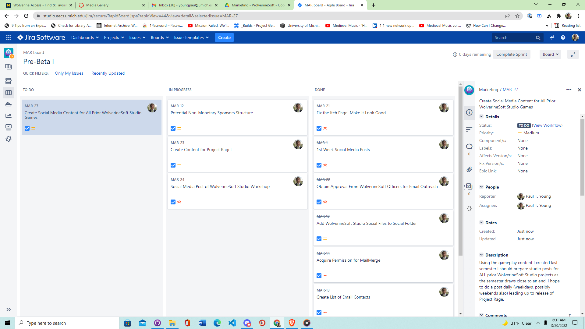Image resolution: width=585 pixels, height=329 pixels.
Task: Collapse the Dates section
Action: click(x=481, y=223)
